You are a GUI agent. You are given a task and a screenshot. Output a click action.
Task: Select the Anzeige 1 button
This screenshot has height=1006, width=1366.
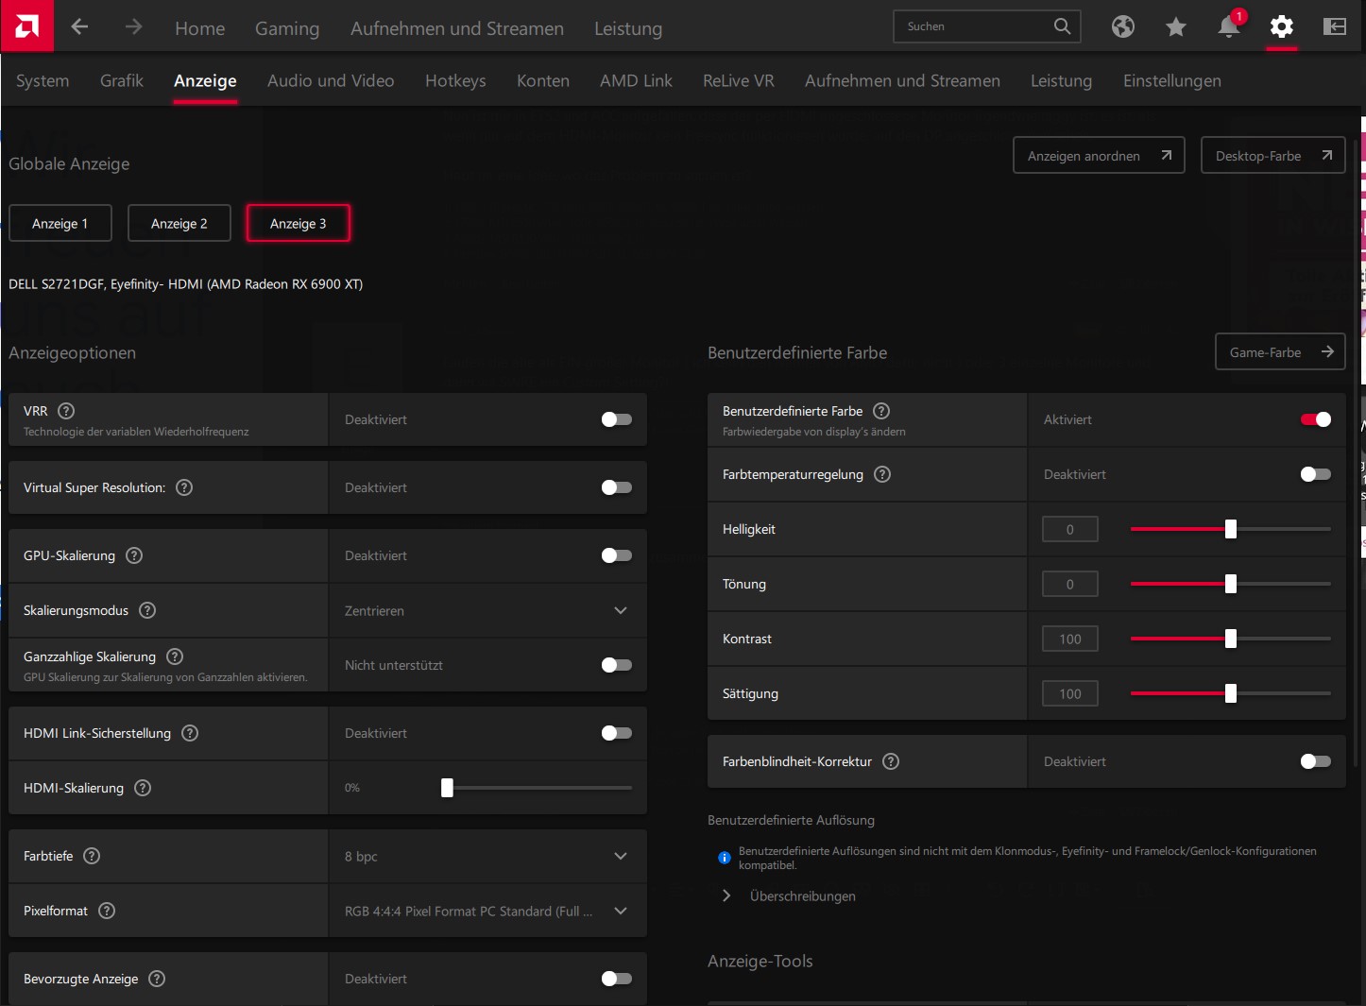[60, 223]
